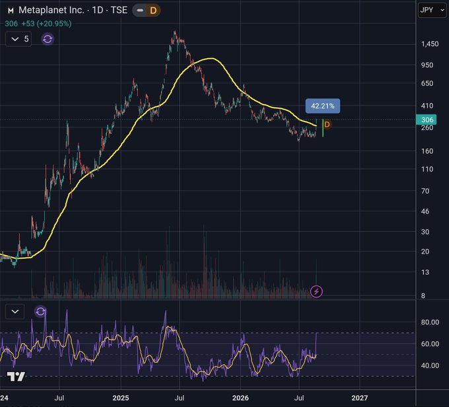Click the 410 price axis label

tap(427, 106)
